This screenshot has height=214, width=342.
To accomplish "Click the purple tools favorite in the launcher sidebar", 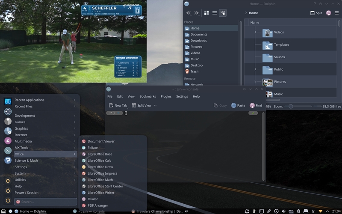I will click(x=8, y=141).
